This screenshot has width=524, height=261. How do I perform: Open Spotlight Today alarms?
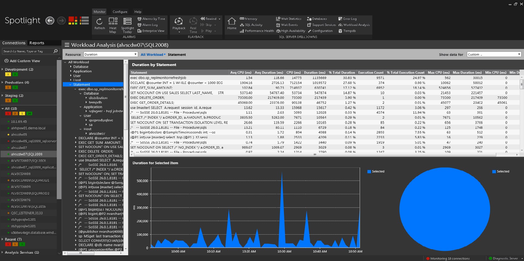127,21
